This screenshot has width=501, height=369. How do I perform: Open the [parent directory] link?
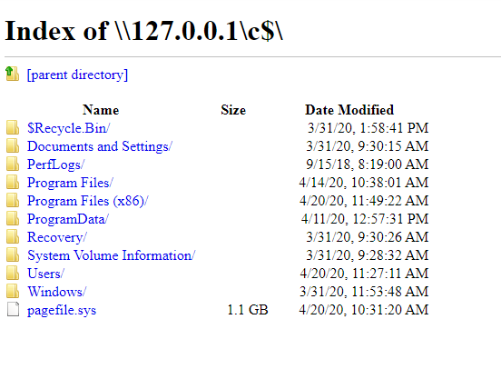click(x=77, y=75)
